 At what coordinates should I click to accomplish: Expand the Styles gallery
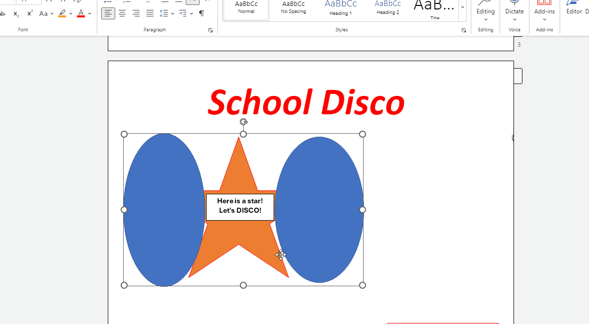click(x=462, y=7)
